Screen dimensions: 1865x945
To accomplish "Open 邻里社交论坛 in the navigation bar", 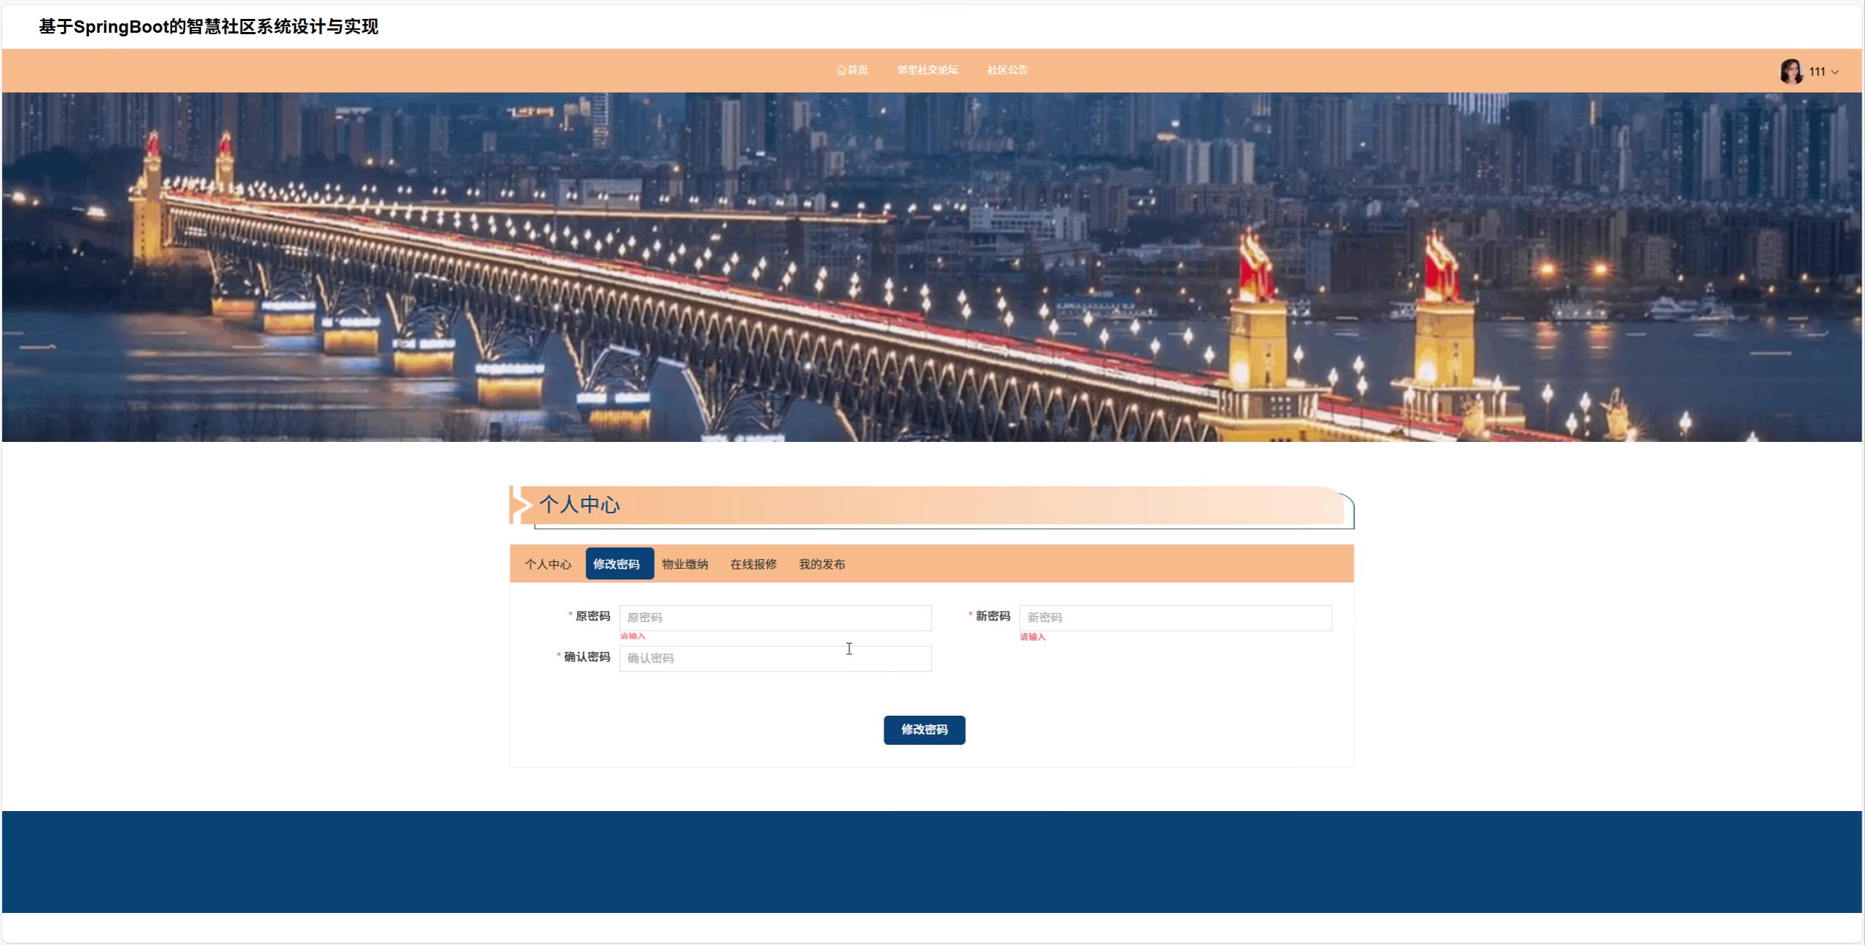I will (927, 70).
